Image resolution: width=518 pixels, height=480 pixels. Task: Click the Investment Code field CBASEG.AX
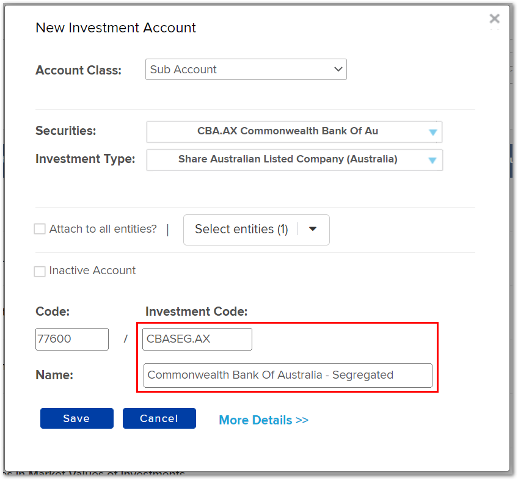(x=197, y=339)
